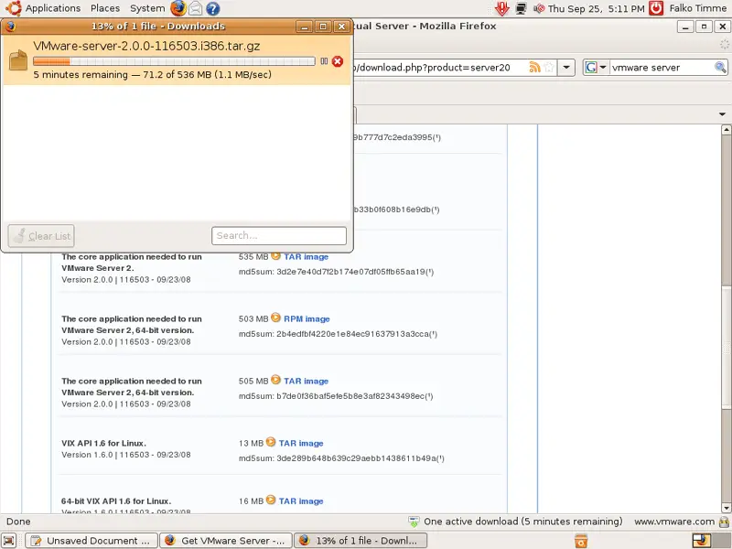Screen dimensions: 732x549
Task: Click the md5sum 3d2e7e40d7f2b174e07df05ffb65aa19 text
Action: pos(336,272)
